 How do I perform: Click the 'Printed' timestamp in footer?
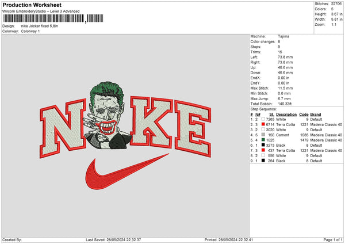coord(229,240)
